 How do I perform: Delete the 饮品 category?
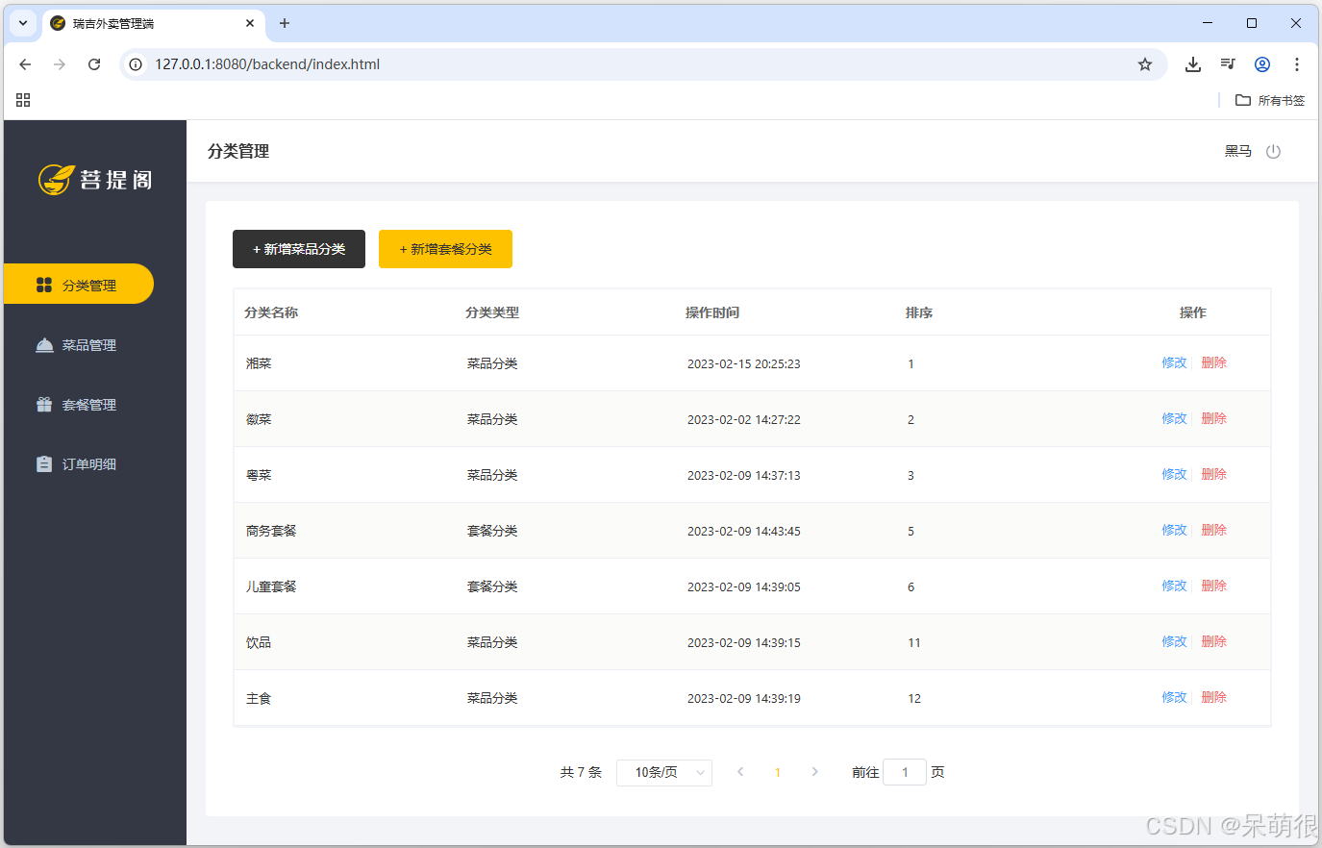(1214, 641)
